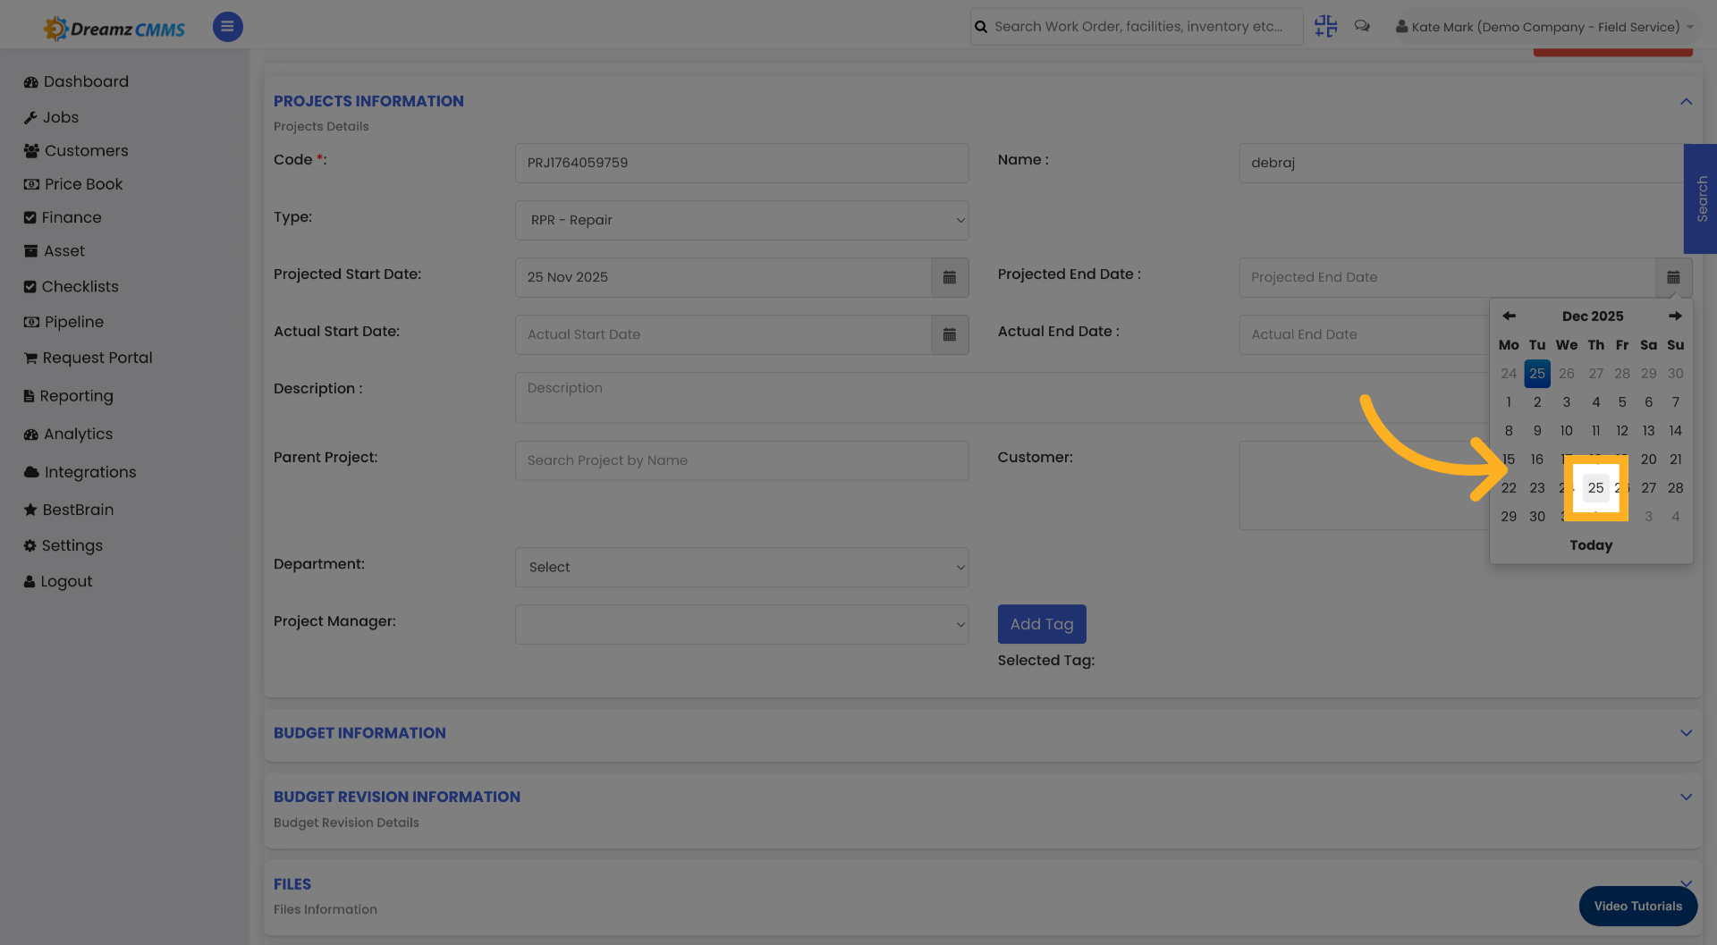Image resolution: width=1717 pixels, height=945 pixels.
Task: Expand the Budget Information section
Action: (1686, 733)
